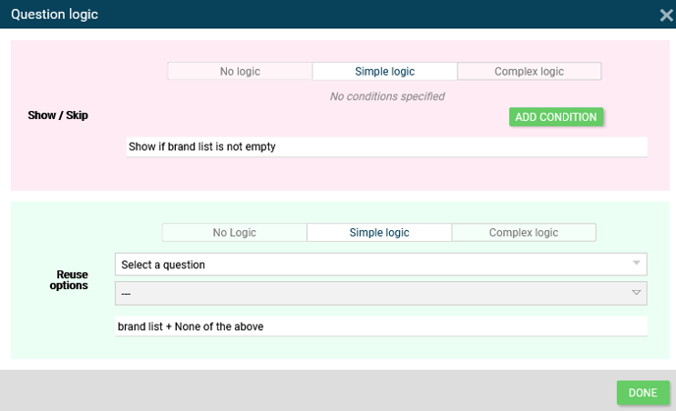This screenshot has height=411, width=676.
Task: Click the arrow on 'Select a question' box
Action: click(637, 264)
